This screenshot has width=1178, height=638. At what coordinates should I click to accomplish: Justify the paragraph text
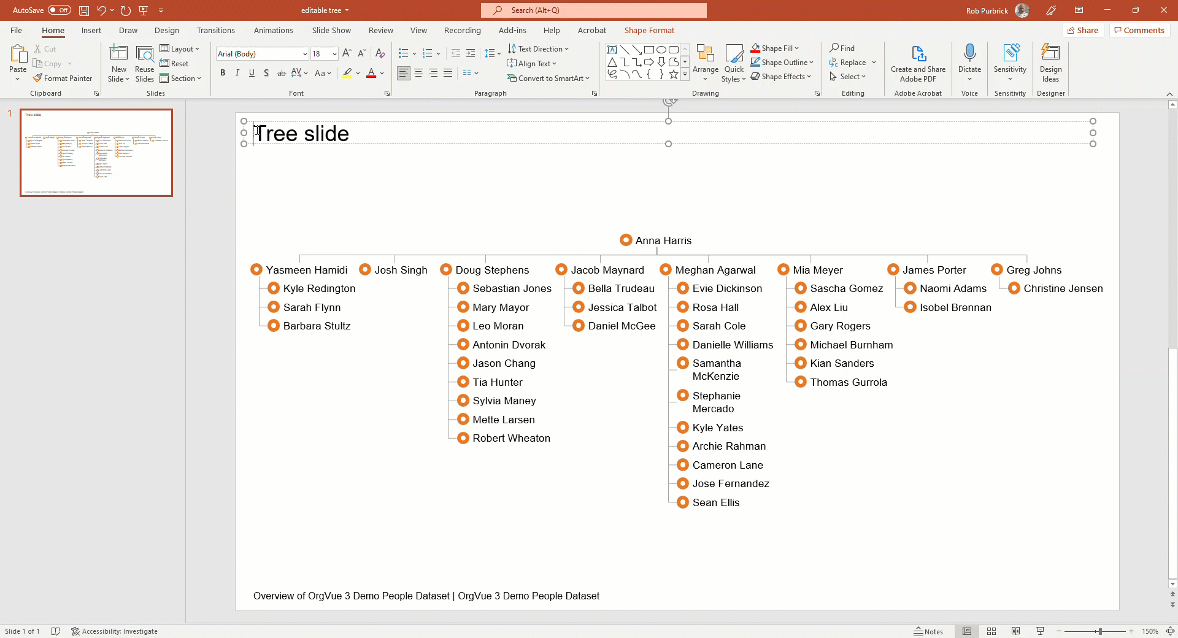click(448, 73)
